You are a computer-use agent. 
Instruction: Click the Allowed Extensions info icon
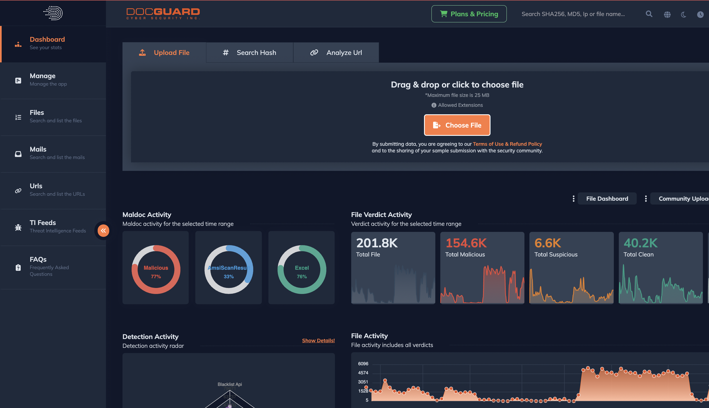pyautogui.click(x=433, y=105)
